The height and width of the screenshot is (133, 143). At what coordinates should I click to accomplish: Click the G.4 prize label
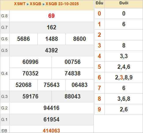[x=4, y=74]
